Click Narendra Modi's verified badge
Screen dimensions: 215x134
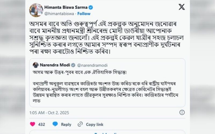(x=73, y=65)
